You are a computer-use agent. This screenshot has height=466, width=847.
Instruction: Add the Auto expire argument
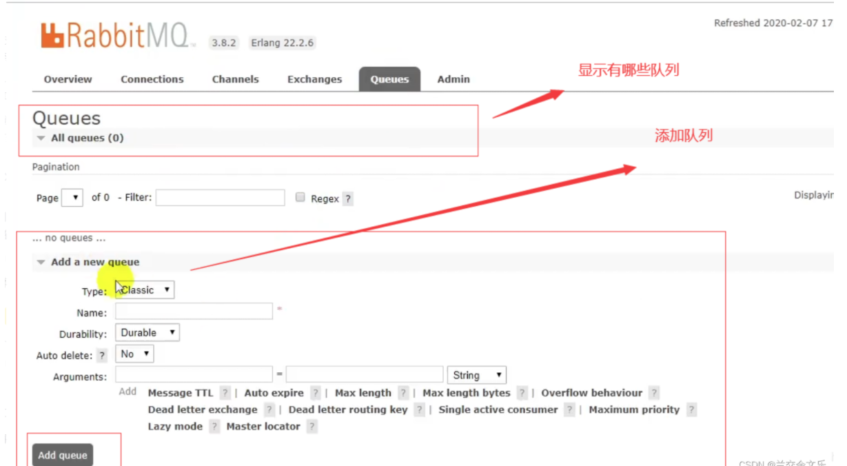(x=274, y=393)
